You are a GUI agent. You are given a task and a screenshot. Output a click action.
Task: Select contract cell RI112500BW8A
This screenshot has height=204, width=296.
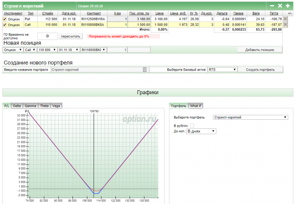94,19
